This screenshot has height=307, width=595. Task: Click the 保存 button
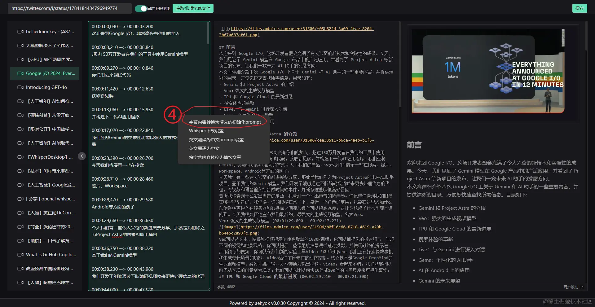tap(580, 8)
